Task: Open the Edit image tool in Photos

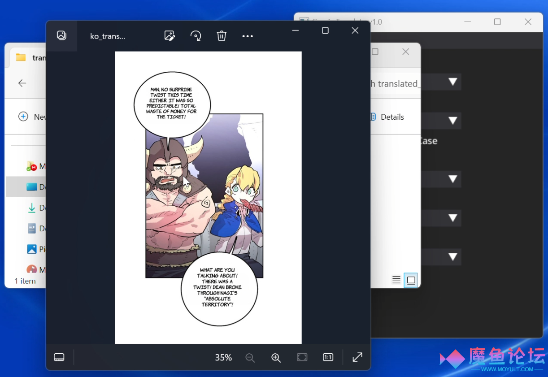Action: 170,36
